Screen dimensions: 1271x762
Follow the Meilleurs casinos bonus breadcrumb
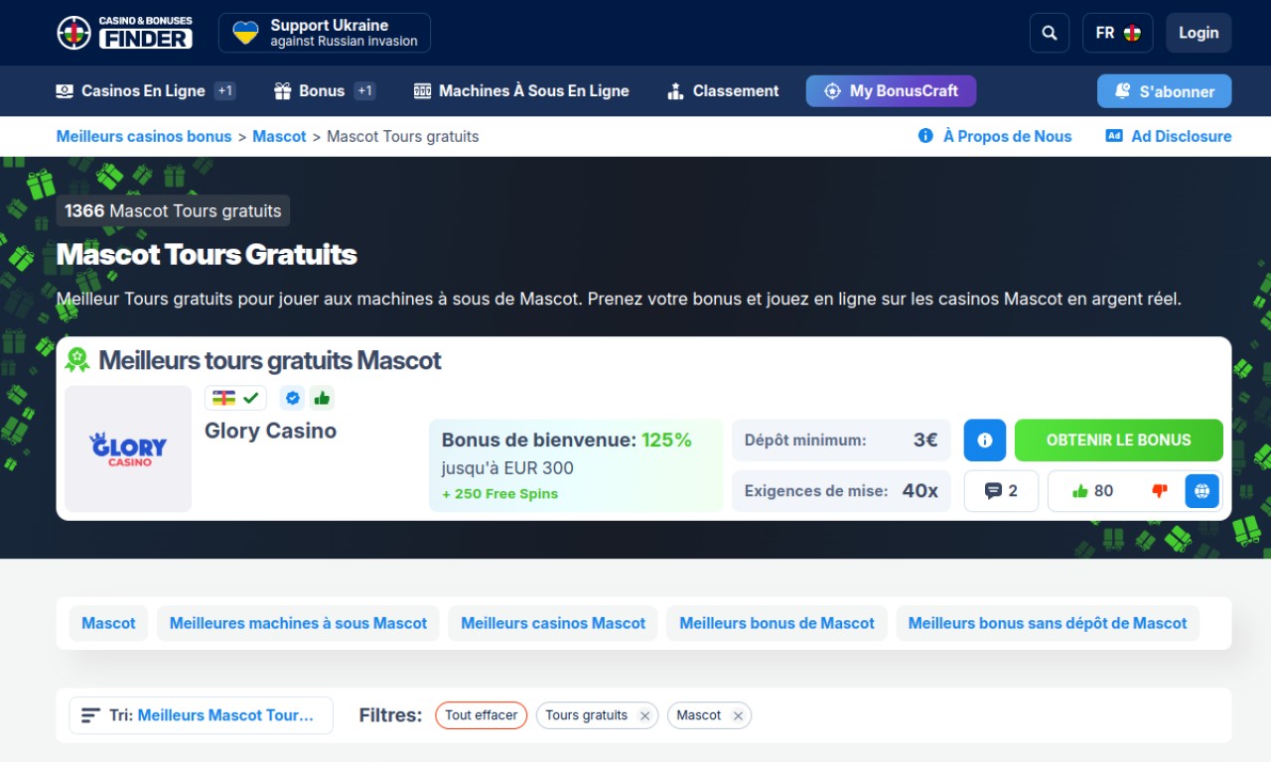point(144,137)
